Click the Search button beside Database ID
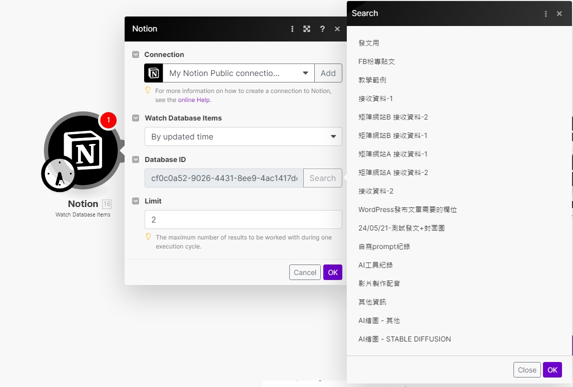Image resolution: width=573 pixels, height=387 pixels. (322, 178)
